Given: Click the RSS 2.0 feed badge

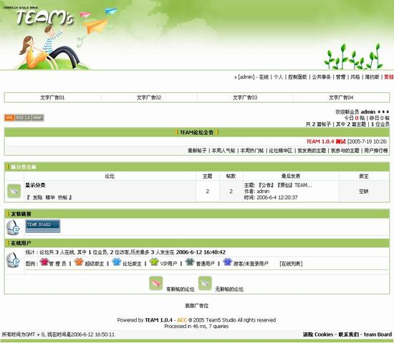Looking at the screenshot, I should [x=23, y=118].
